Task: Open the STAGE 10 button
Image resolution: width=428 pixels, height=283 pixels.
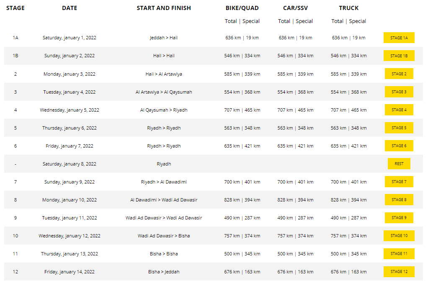Action: (399, 235)
